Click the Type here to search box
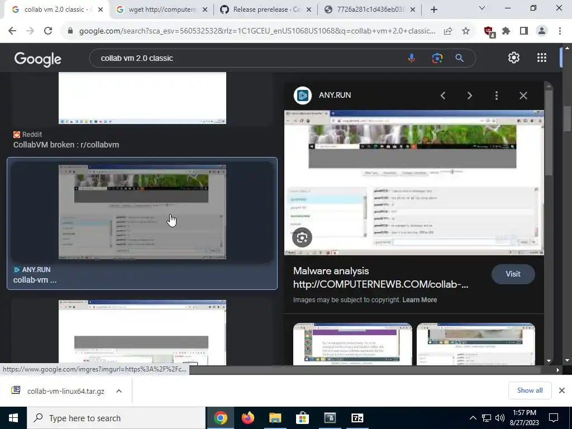The image size is (572, 429). (x=116, y=418)
